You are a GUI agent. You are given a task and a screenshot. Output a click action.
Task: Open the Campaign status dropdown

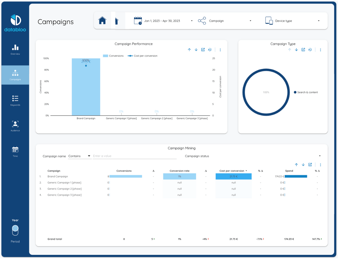(253, 156)
